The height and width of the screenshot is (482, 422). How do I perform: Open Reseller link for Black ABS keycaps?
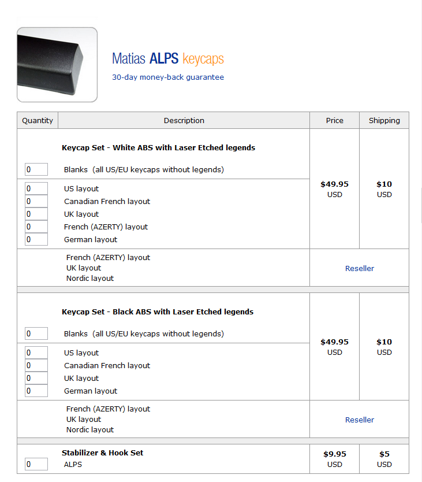(359, 420)
